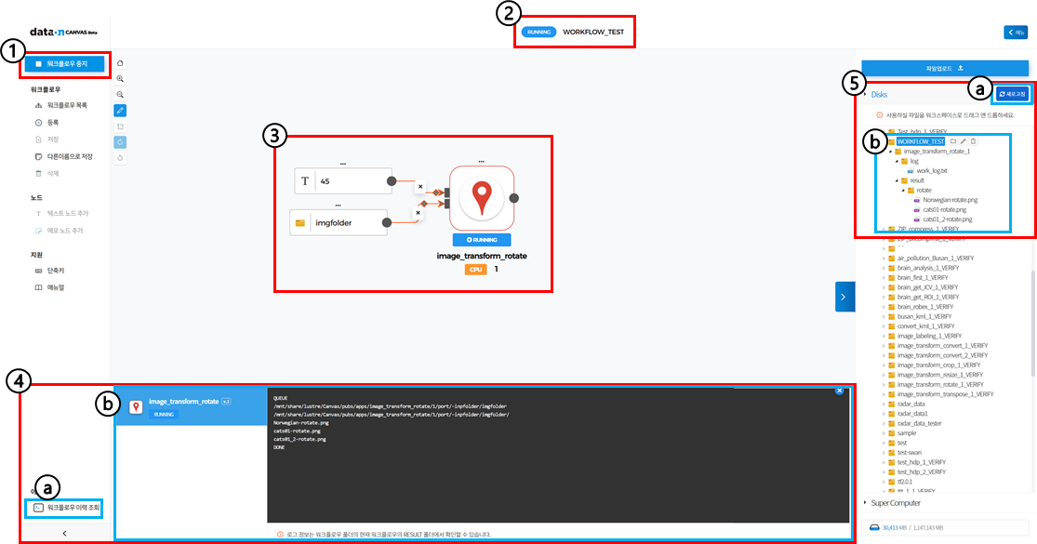Click the zoom out magnifier icon
This screenshot has width=1037, height=544.
120,95
